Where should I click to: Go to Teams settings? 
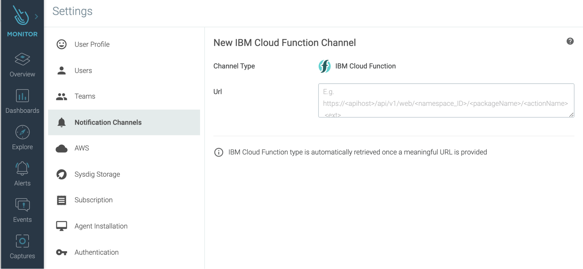tap(124, 96)
